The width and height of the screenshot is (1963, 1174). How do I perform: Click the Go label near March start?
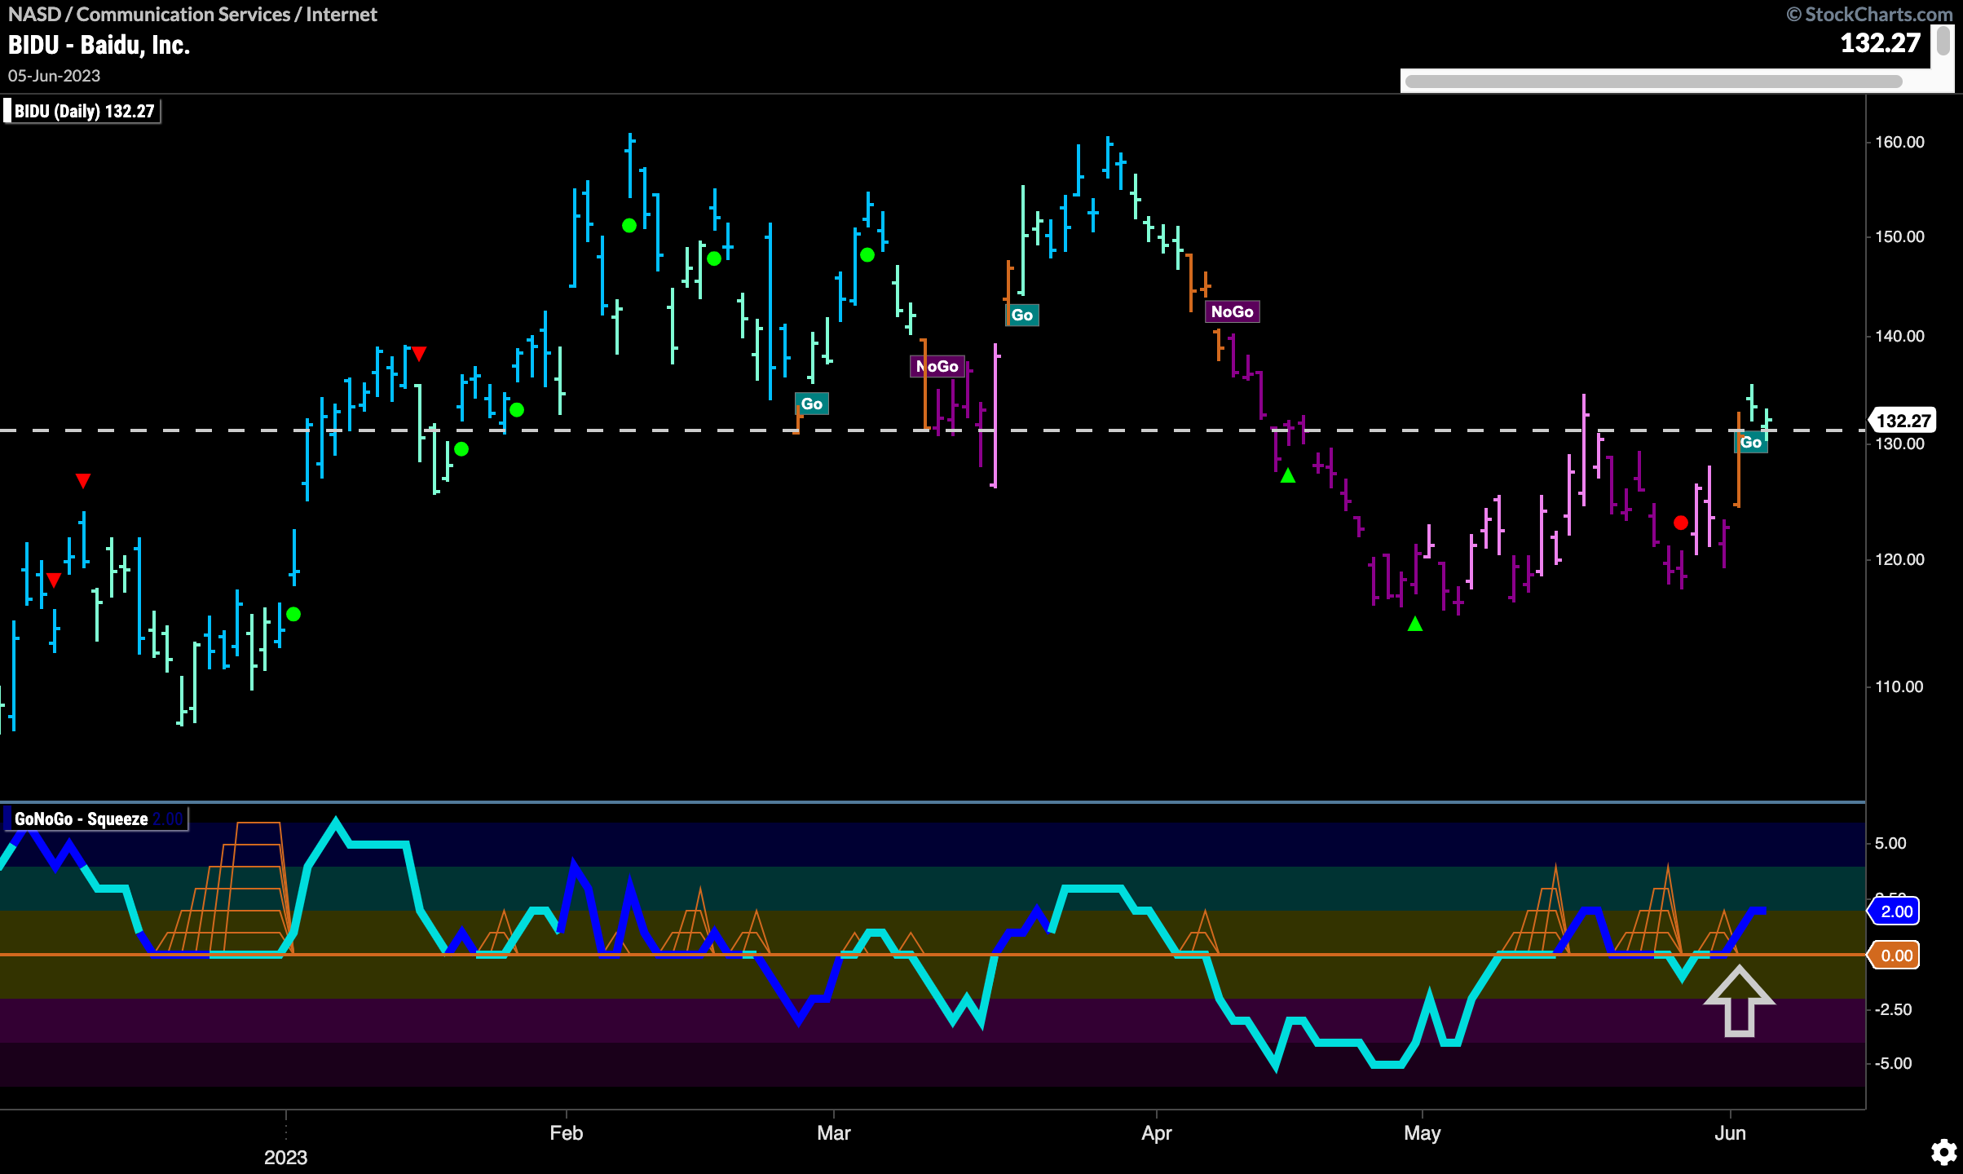click(812, 404)
